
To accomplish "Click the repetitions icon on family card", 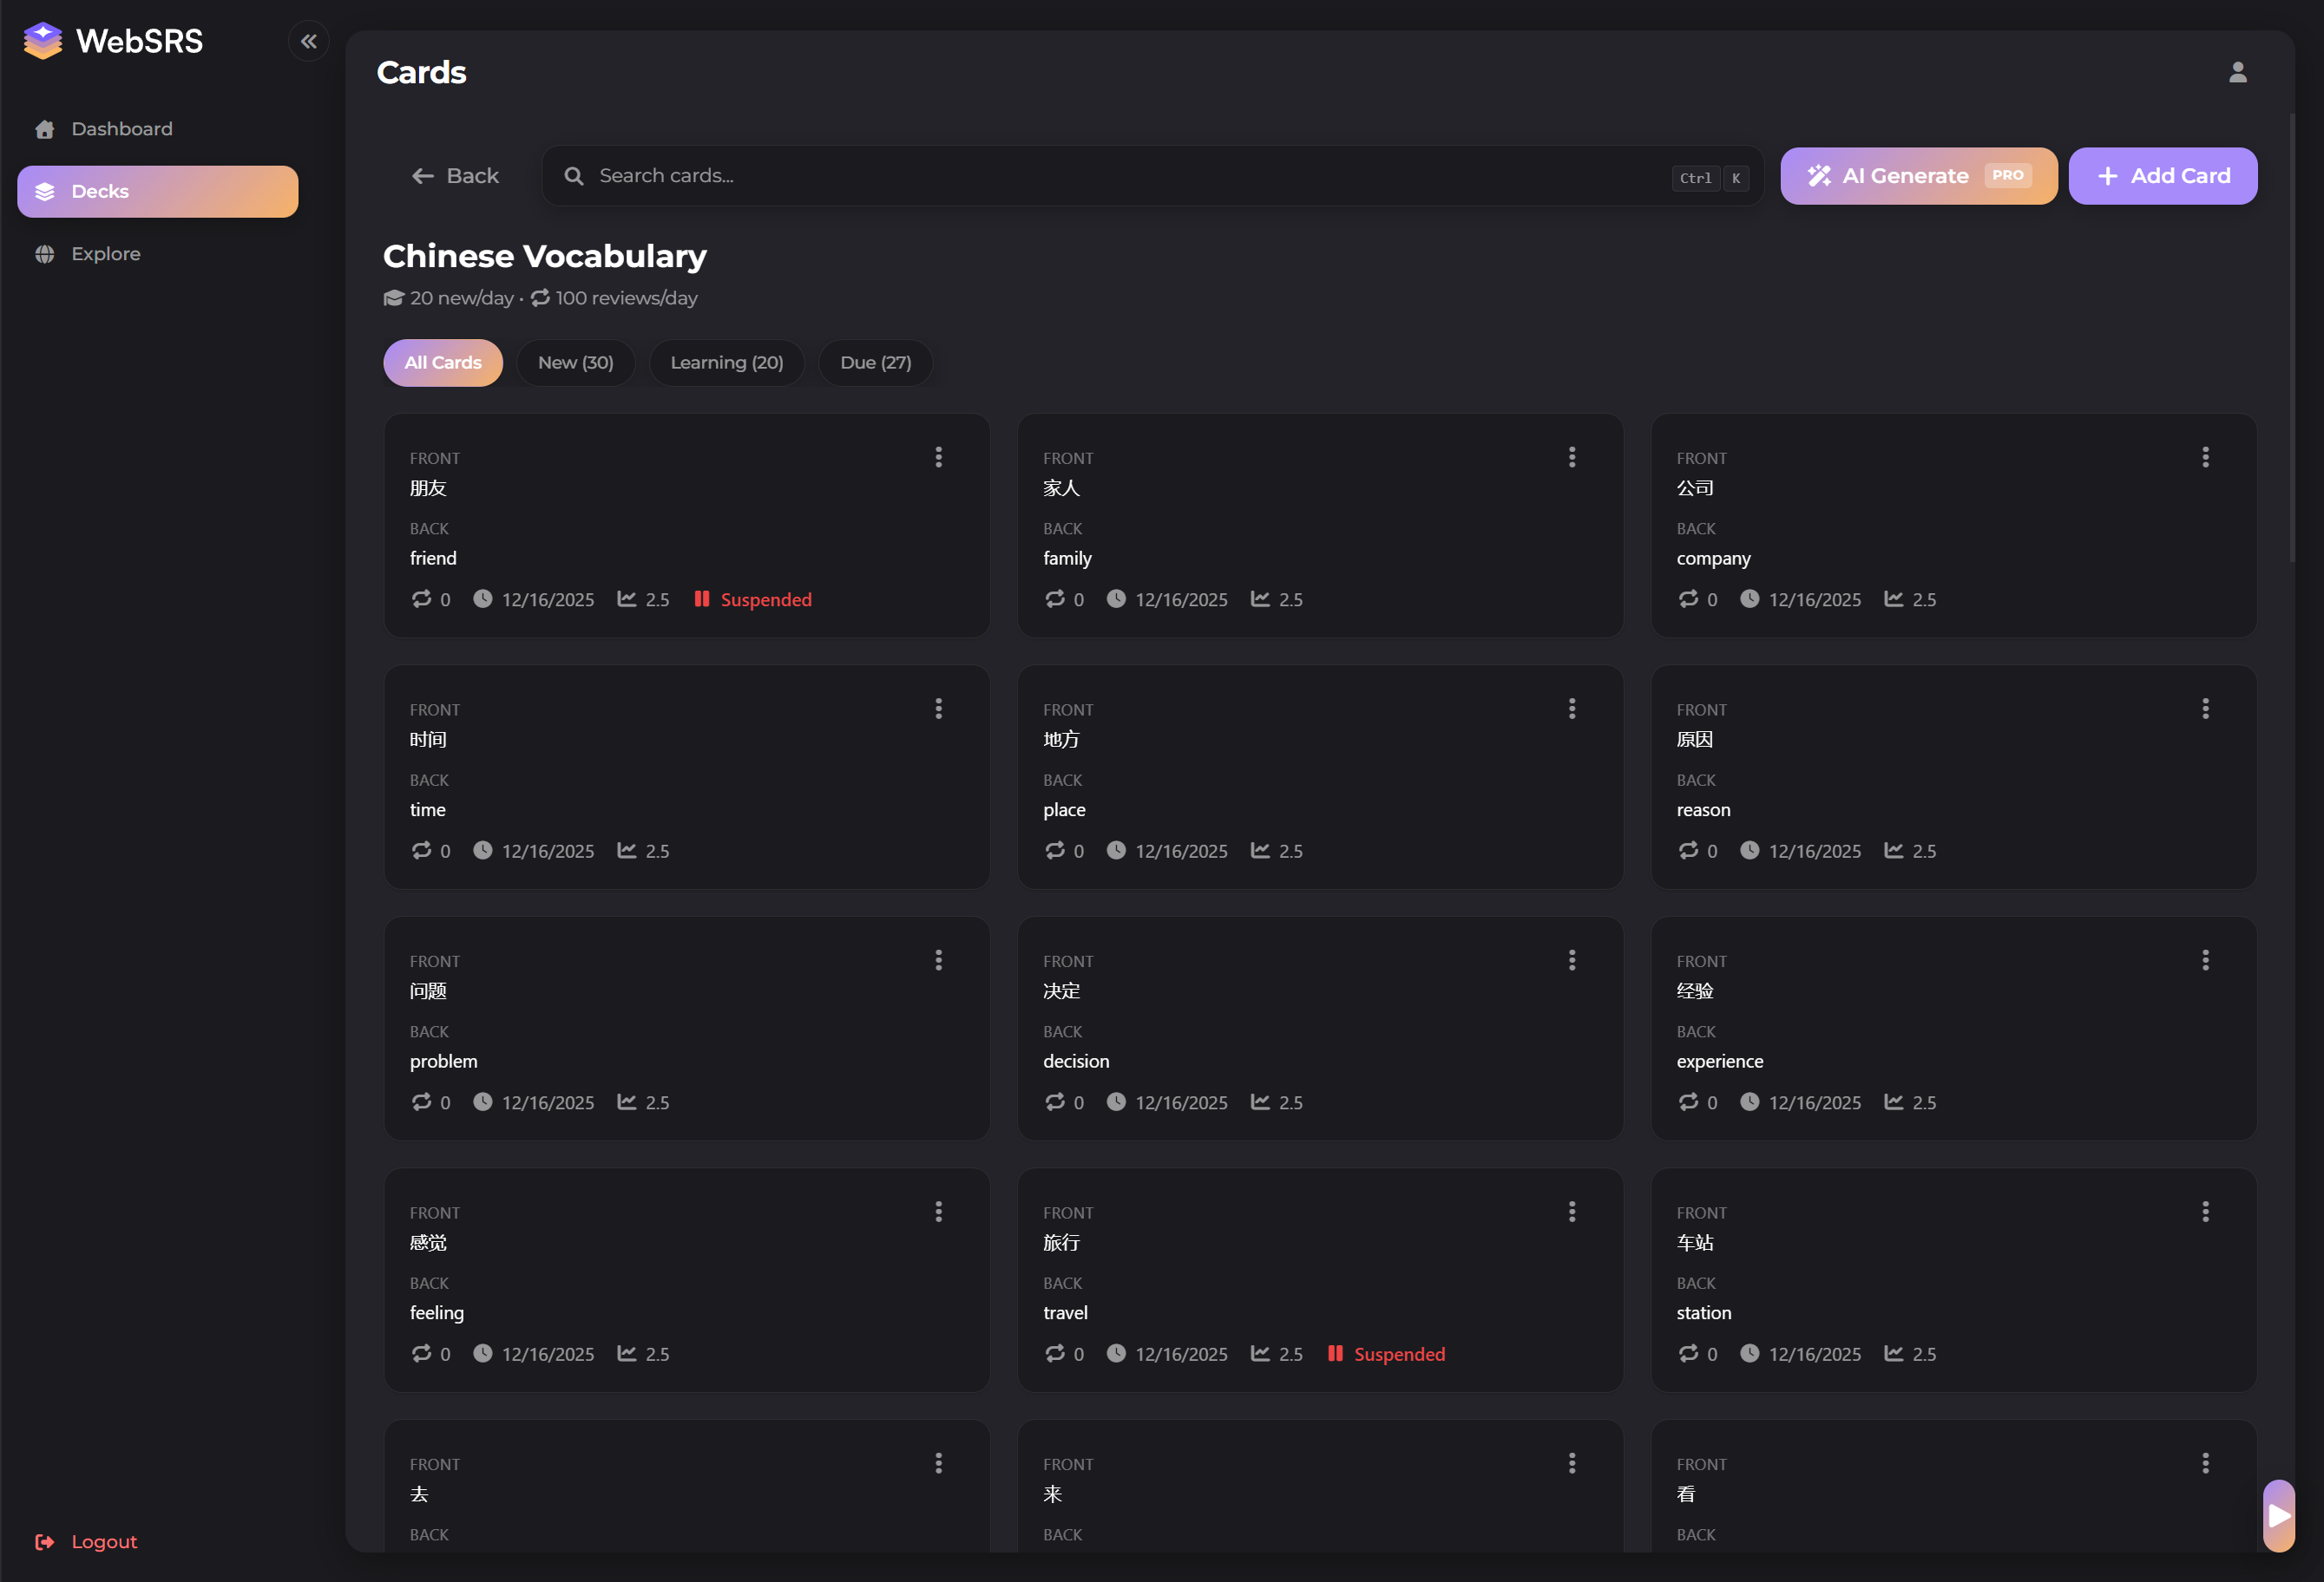I will 1055,598.
